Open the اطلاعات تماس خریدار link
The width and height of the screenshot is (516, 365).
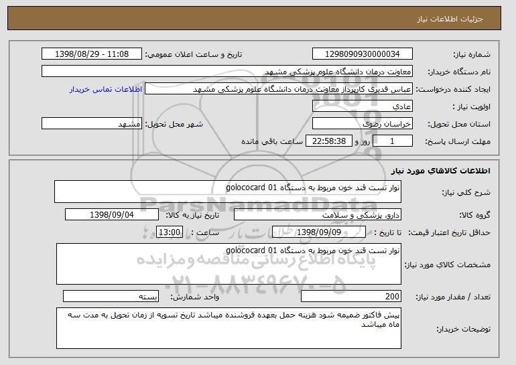pos(106,89)
